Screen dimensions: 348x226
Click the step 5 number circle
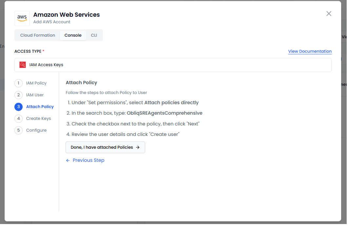[19, 130]
